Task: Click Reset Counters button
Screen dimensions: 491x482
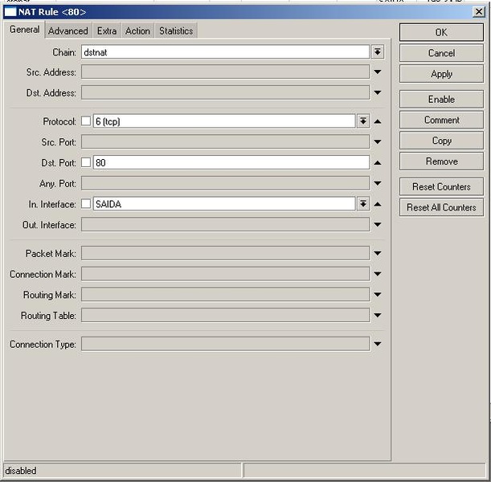Action: point(441,186)
